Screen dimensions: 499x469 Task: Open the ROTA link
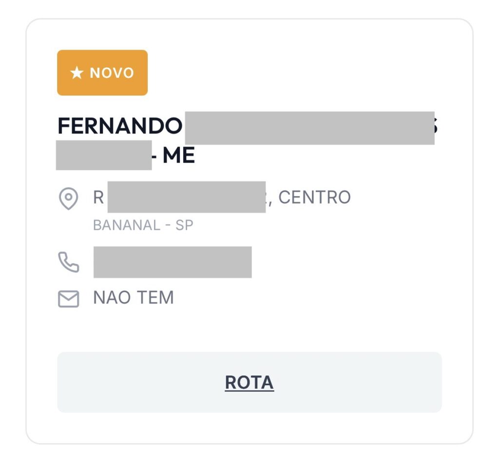pos(249,383)
